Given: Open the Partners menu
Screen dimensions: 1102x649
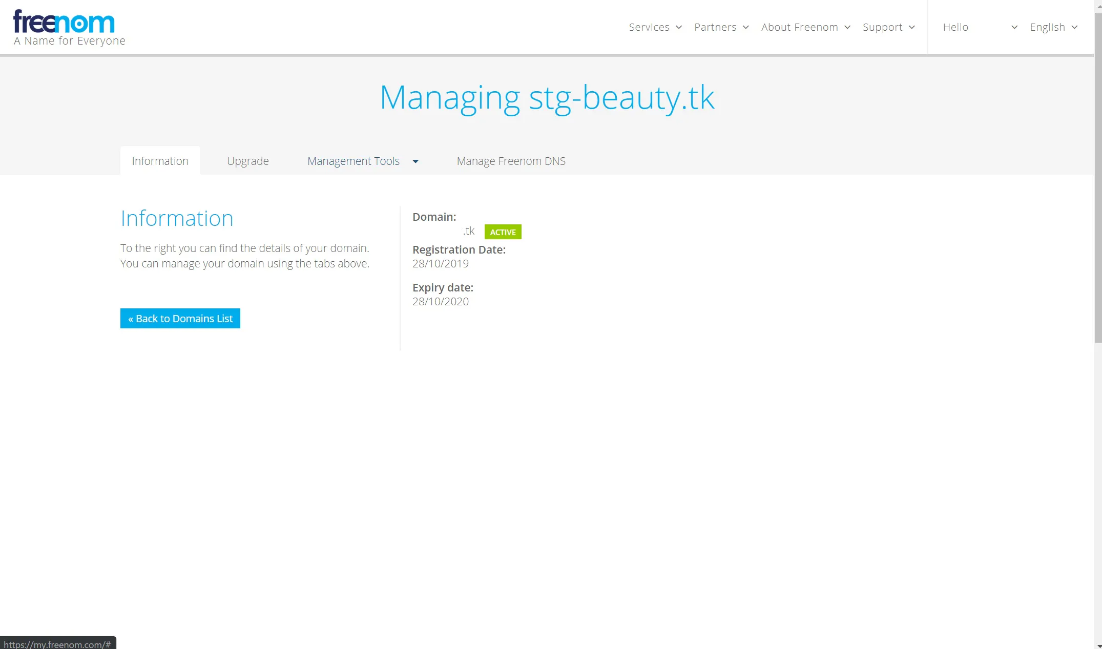Looking at the screenshot, I should (715, 27).
